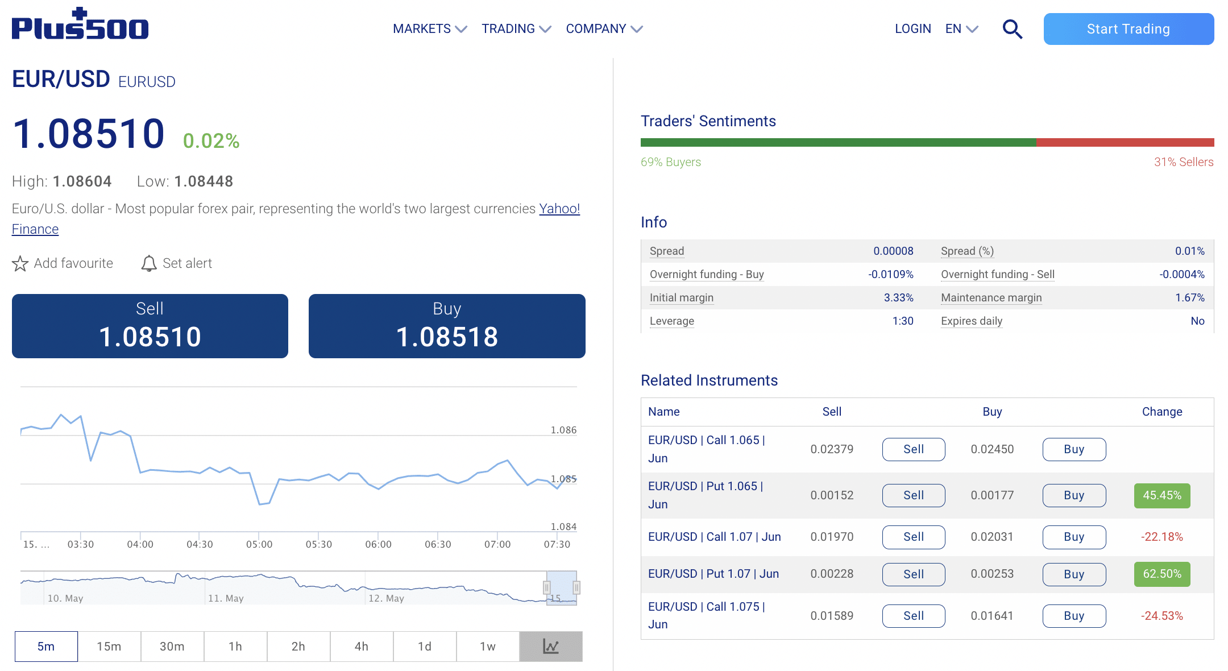Screen dimensions: 1228x671
Task: Select the 1w chart interval
Action: (488, 647)
